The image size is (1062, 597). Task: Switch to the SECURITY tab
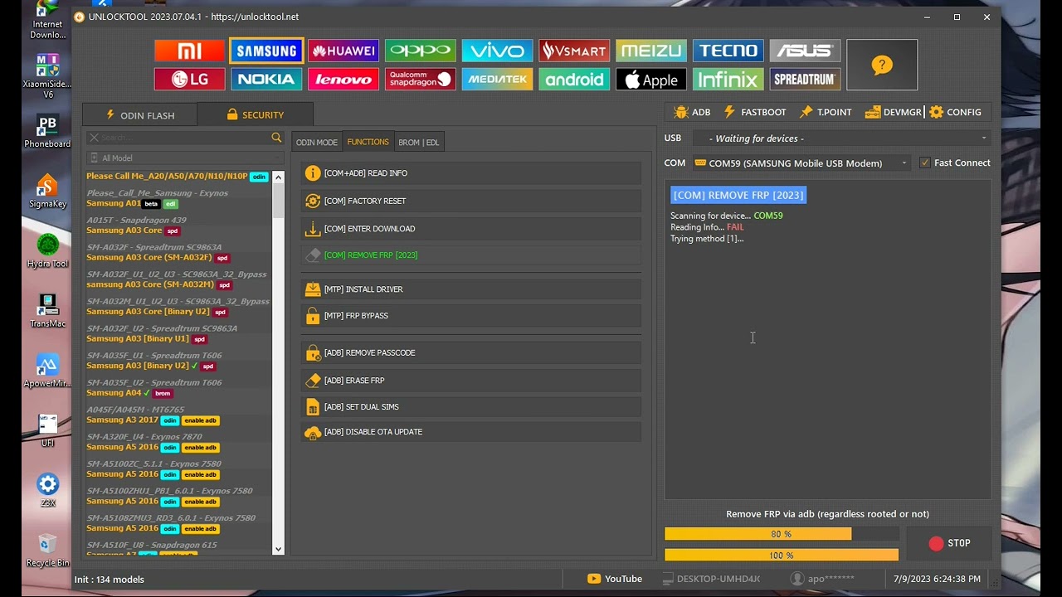tap(255, 115)
